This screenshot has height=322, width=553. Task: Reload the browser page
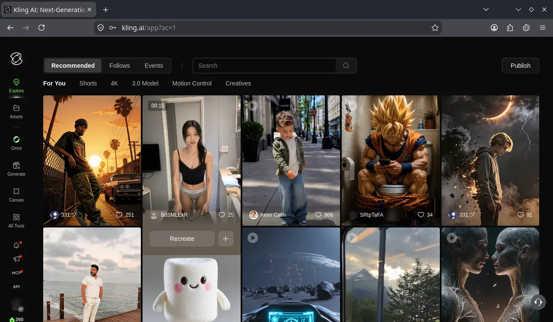41,28
